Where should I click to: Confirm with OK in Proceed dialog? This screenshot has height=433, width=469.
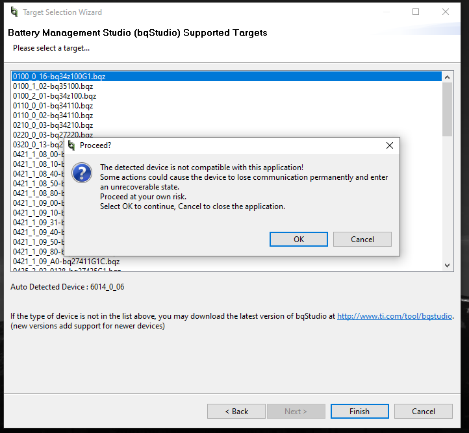(x=299, y=240)
